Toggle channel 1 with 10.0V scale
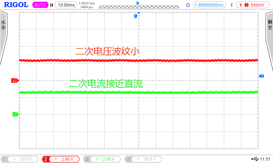 (x=21, y=159)
